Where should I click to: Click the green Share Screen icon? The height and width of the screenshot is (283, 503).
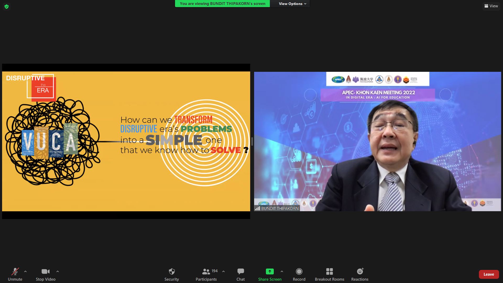point(270,271)
